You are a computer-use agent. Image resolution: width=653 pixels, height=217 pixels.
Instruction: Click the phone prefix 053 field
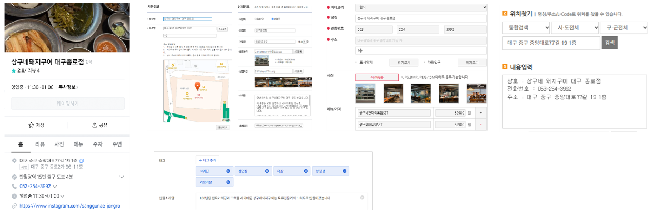pos(375,29)
